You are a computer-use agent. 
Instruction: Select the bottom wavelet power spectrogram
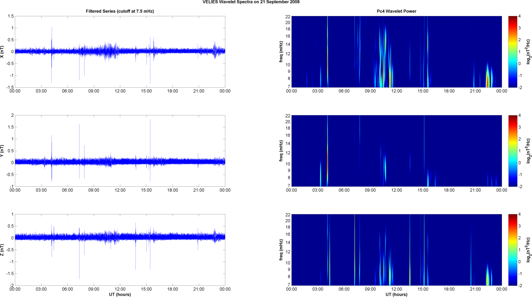pos(396,250)
